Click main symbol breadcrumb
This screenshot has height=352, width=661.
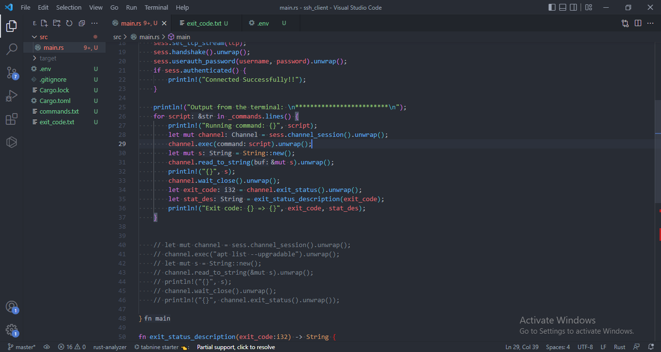179,37
